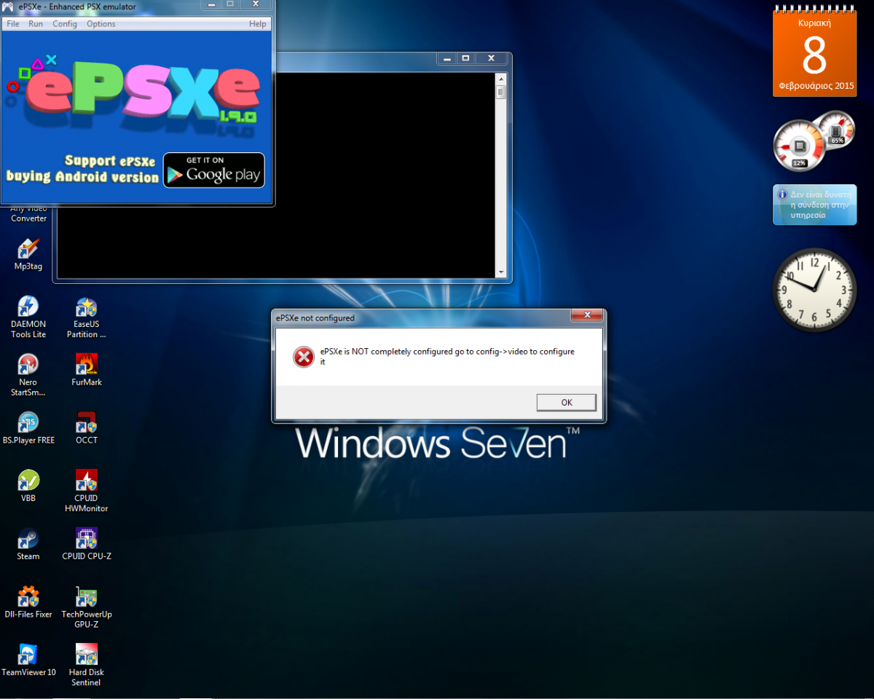The width and height of the screenshot is (874, 699).
Task: Open the File menu in ePSXe
Action: point(12,24)
